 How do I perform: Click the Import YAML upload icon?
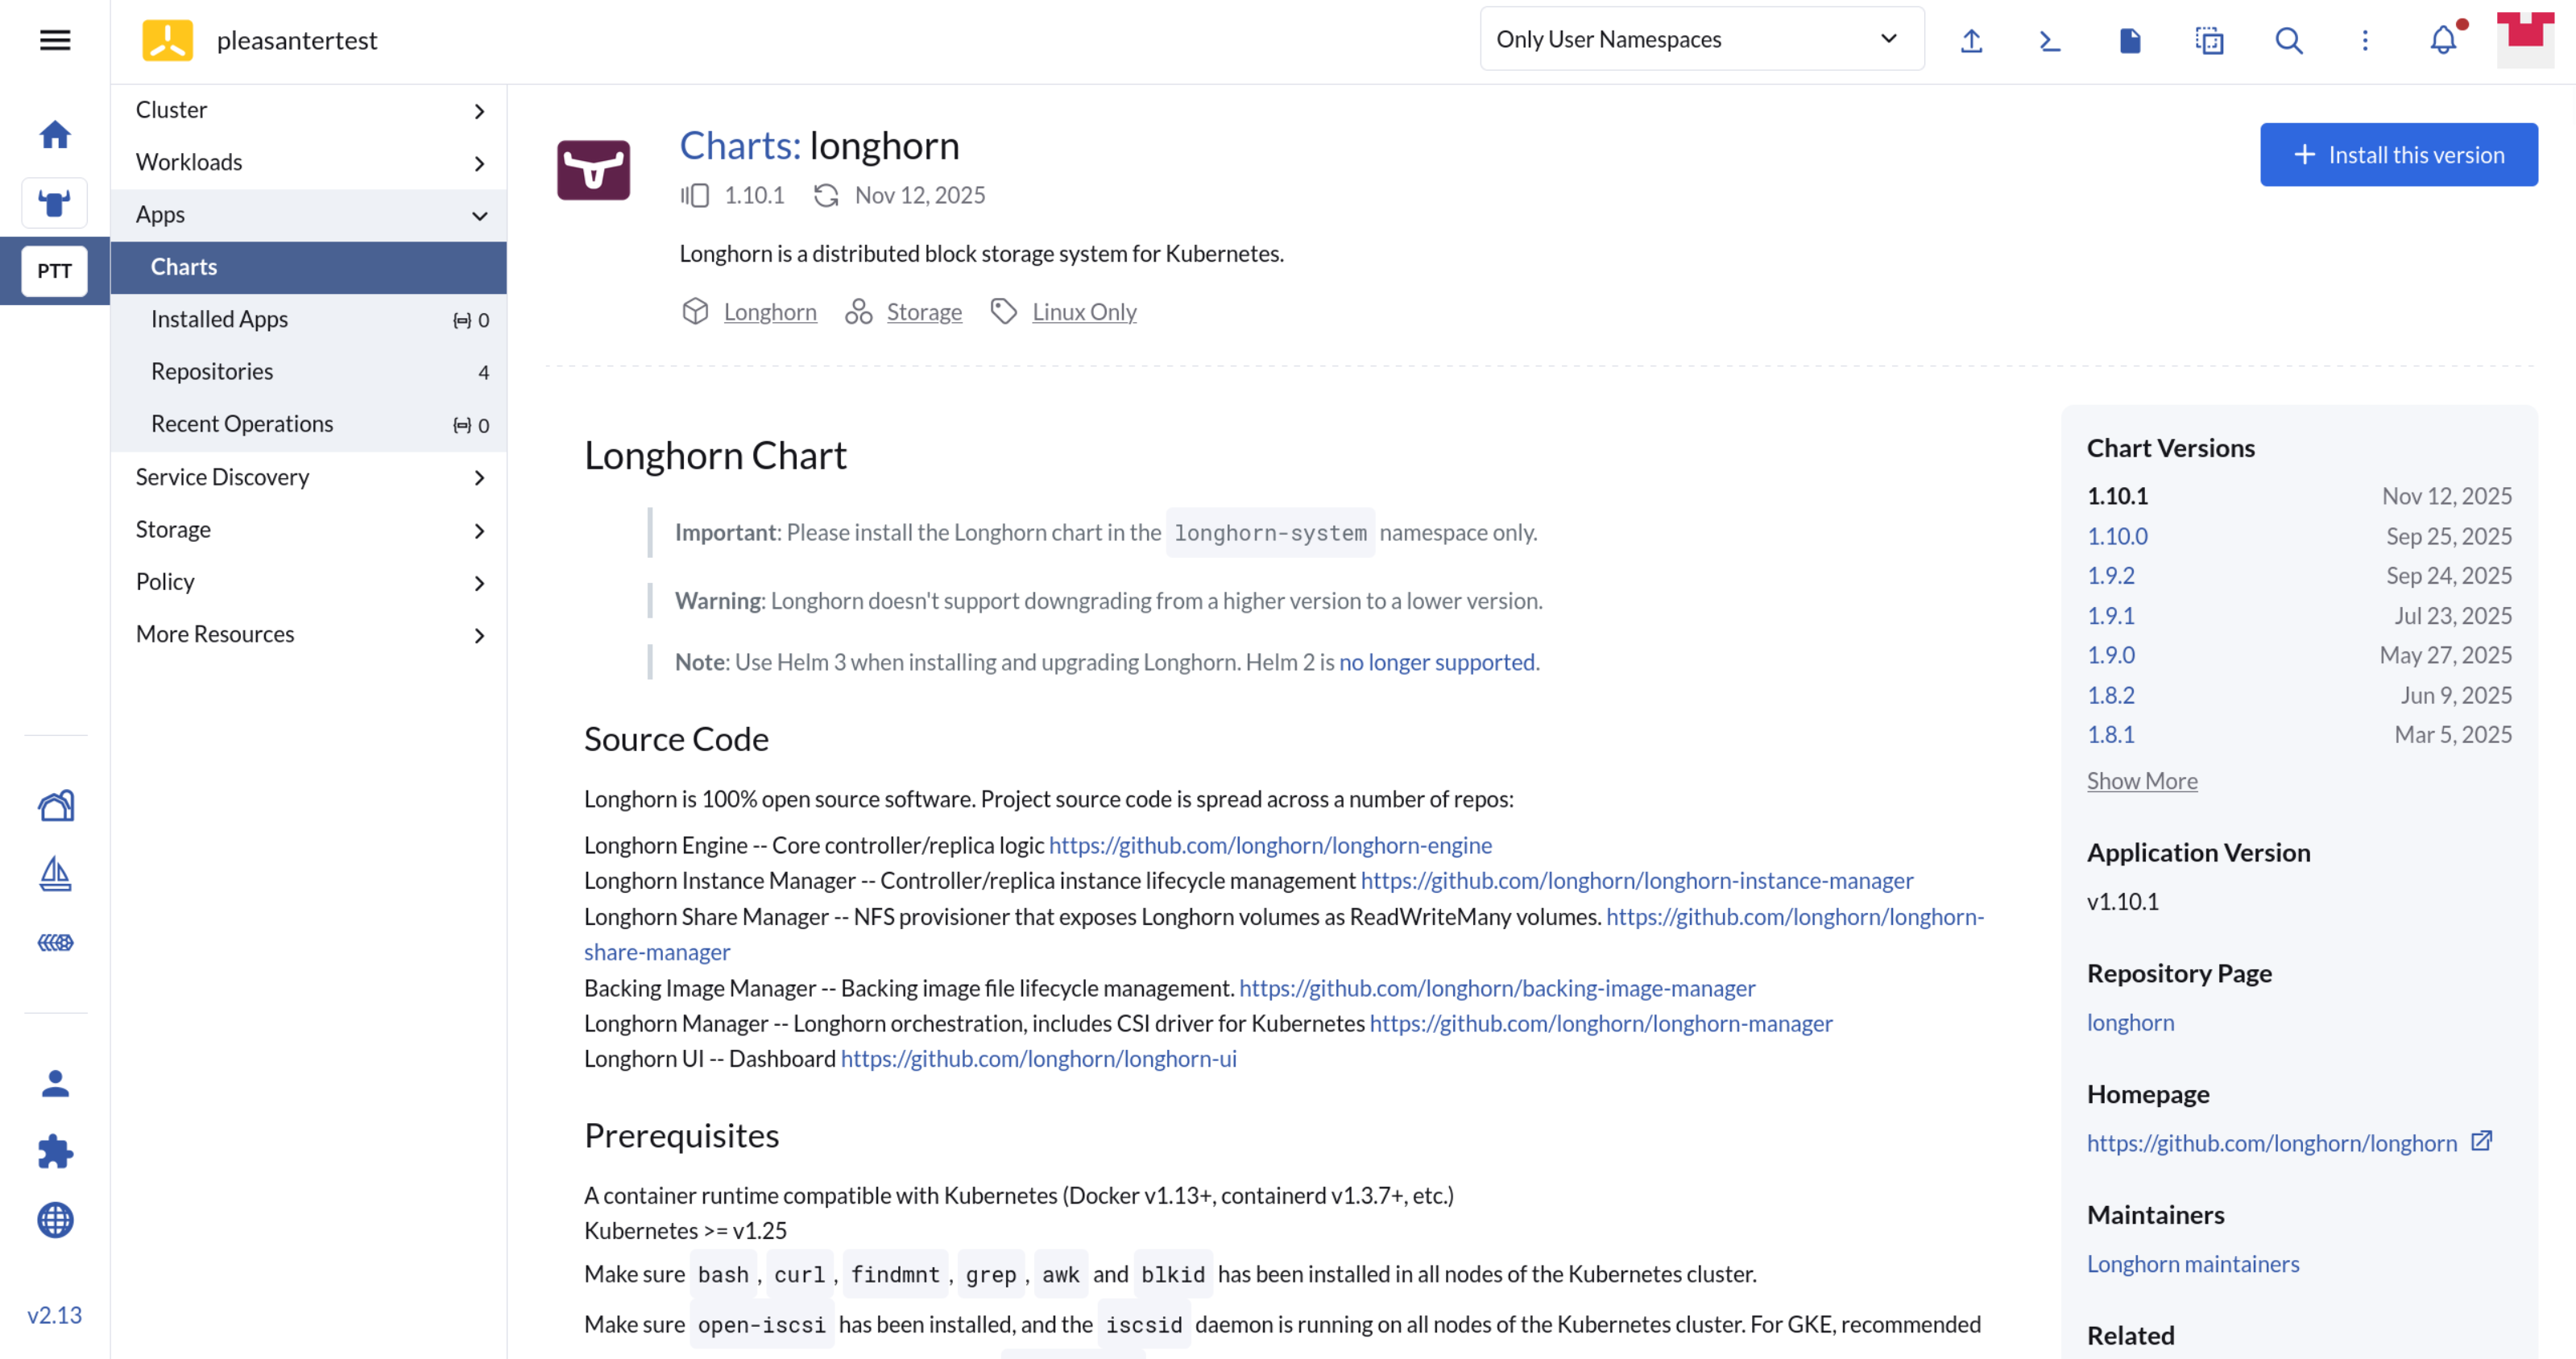coord(1971,40)
